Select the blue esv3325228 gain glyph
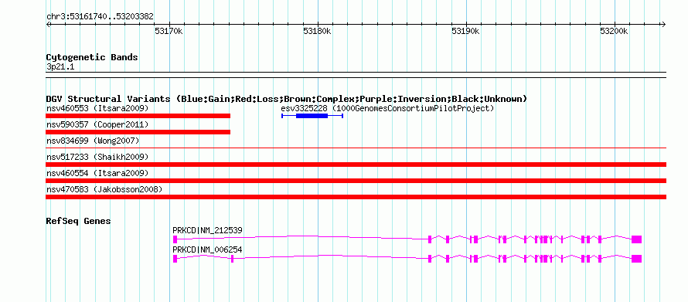 point(312,116)
